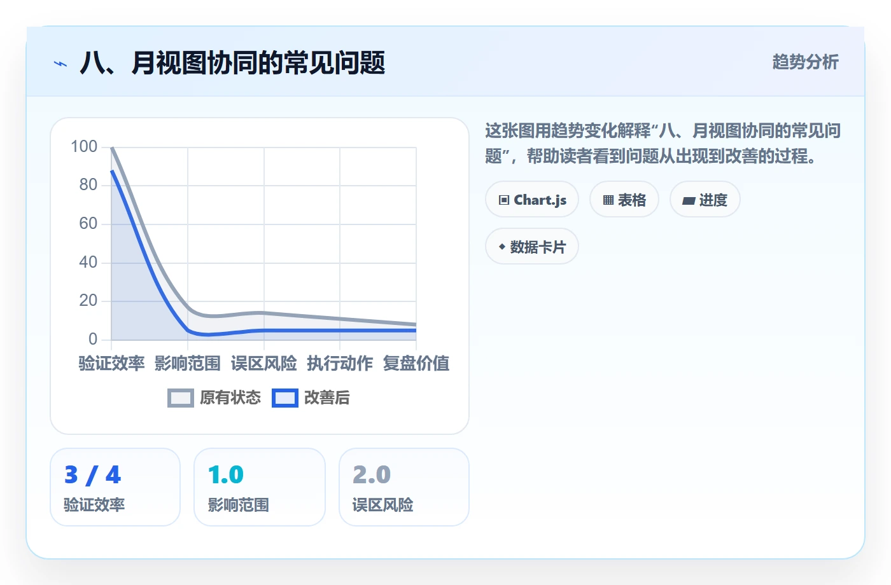Viewport: 891px width, 585px height.
Task: Click the description paragraph starting 这张图用趋势变化
Action: 663,143
